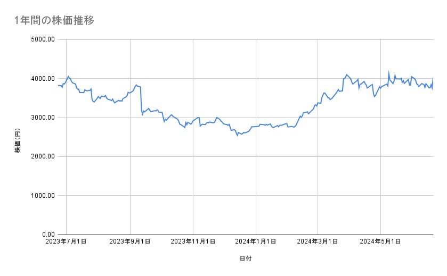Click the 2000.00 y-axis label
447x276 pixels.
pos(44,156)
